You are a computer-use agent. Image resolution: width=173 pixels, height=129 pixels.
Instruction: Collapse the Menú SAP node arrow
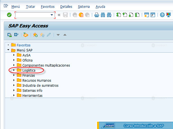(8, 50)
